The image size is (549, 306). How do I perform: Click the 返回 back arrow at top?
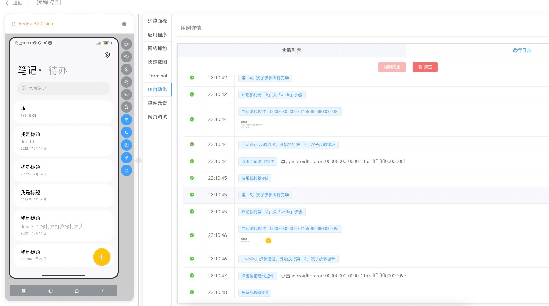click(x=8, y=3)
